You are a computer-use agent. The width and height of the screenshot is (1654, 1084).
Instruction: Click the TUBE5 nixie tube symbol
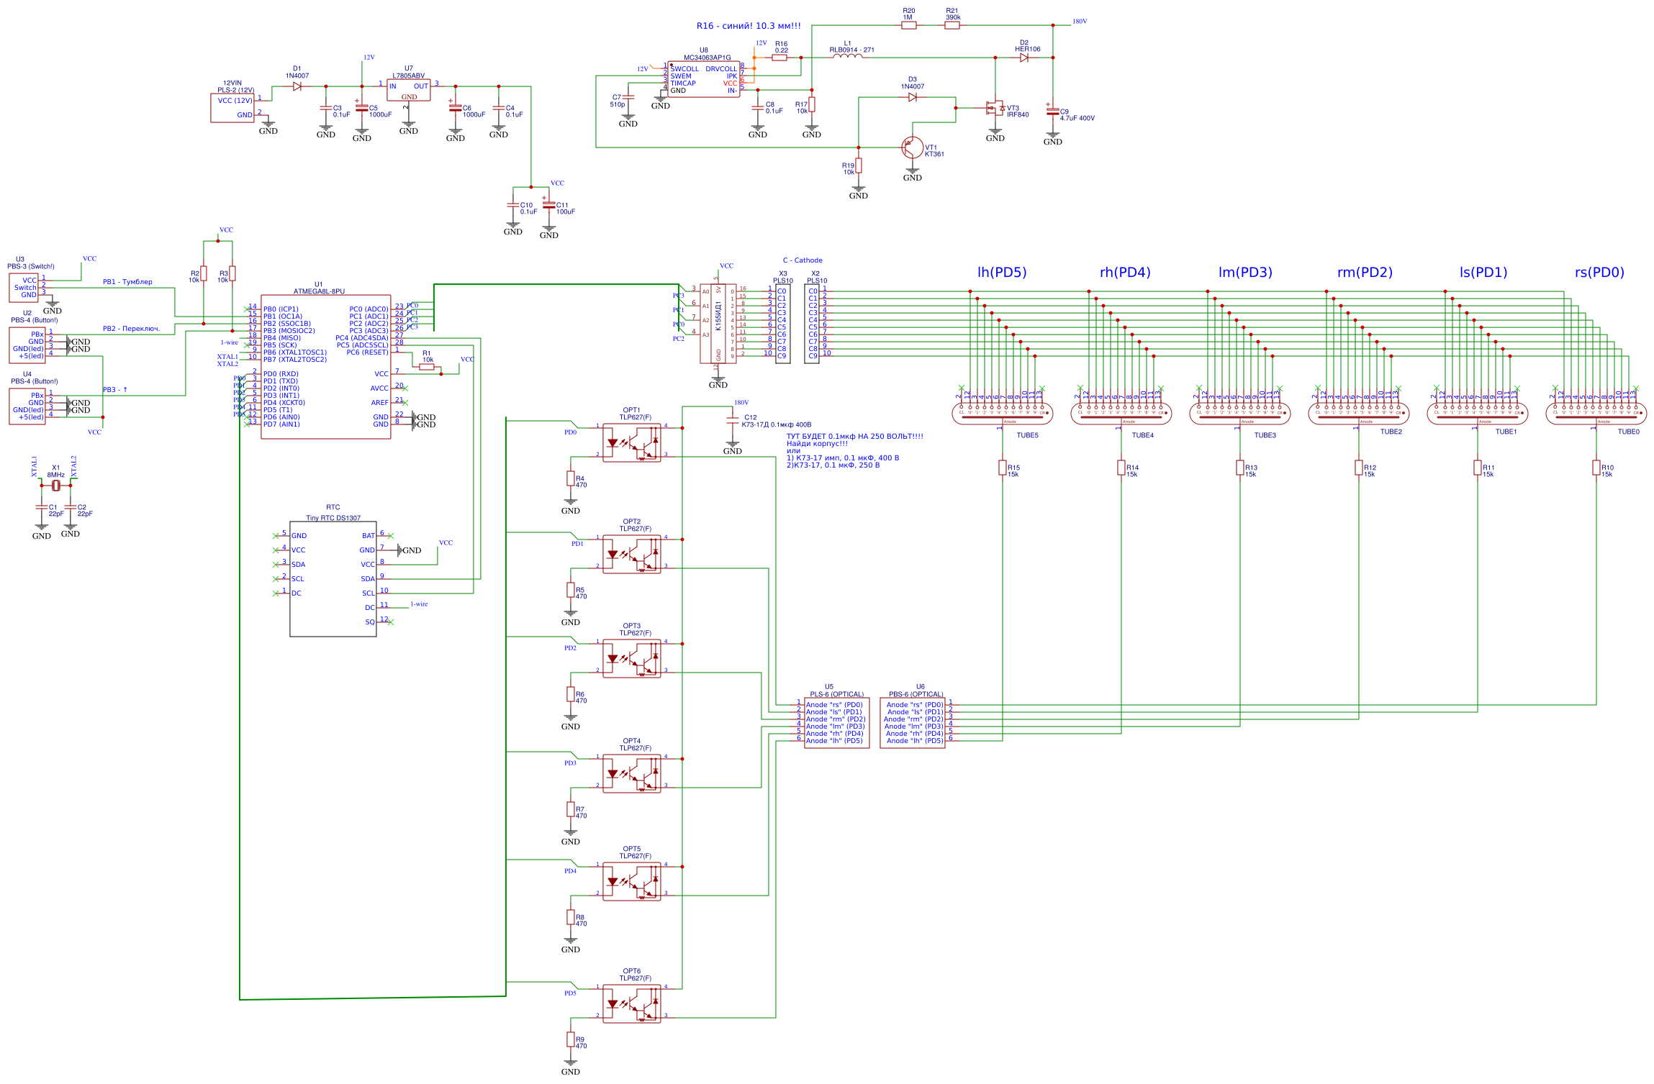click(1002, 414)
